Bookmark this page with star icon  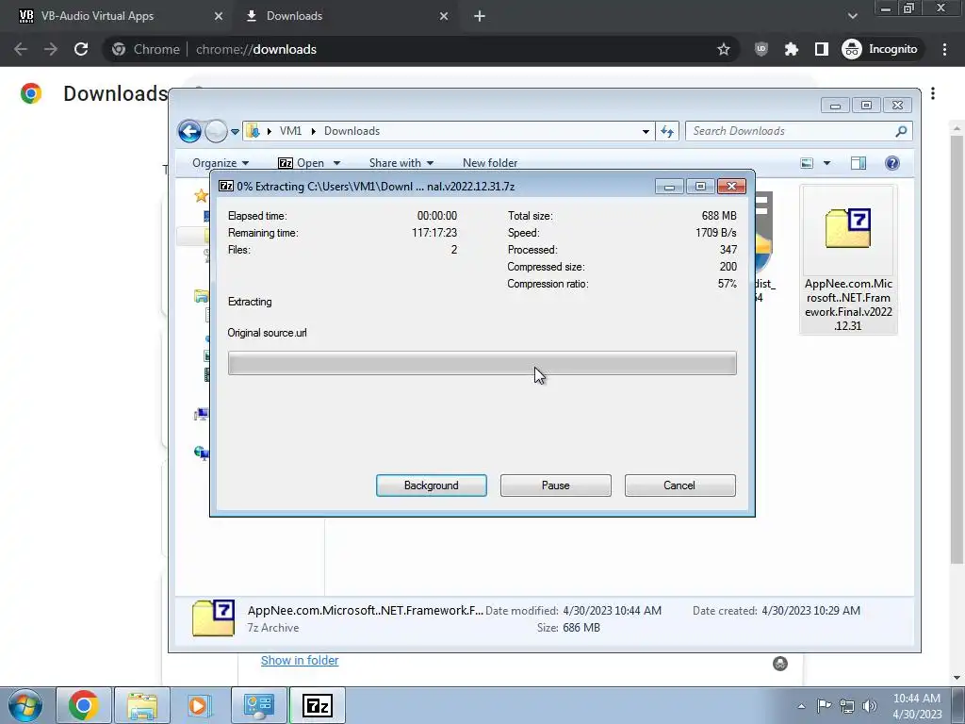coord(724,49)
